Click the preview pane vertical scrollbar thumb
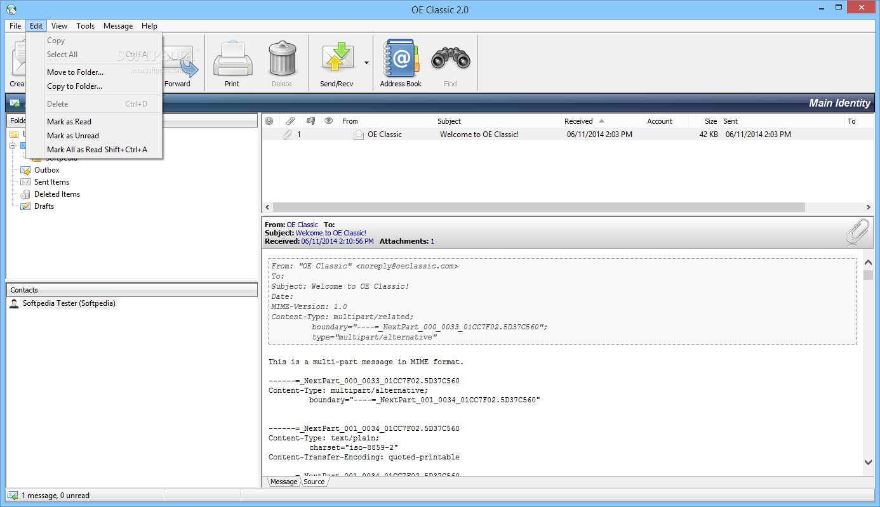The height and width of the screenshot is (507, 880). coord(869,275)
